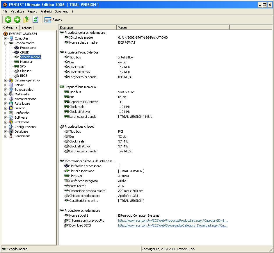Switch to the Preferiti tab
This screenshot has height=253, width=274.
pyautogui.click(x=26, y=28)
